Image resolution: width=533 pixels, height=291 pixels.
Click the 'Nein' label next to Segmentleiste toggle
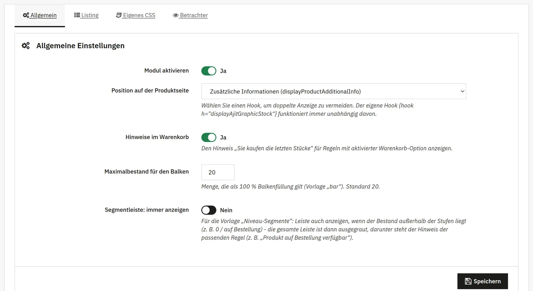226,210
